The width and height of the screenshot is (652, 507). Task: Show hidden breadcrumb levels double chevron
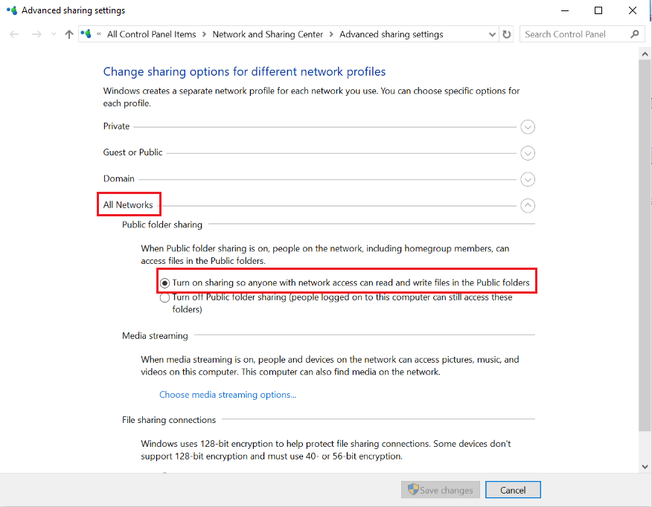(99, 34)
